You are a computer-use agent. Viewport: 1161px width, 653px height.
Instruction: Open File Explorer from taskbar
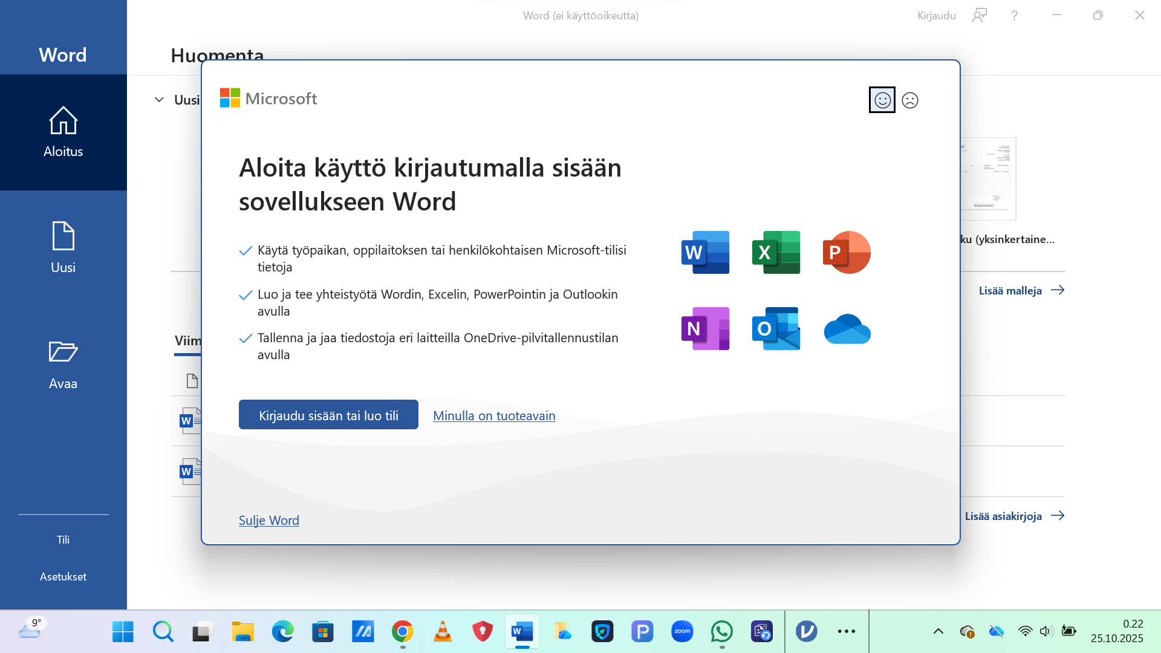[243, 631]
